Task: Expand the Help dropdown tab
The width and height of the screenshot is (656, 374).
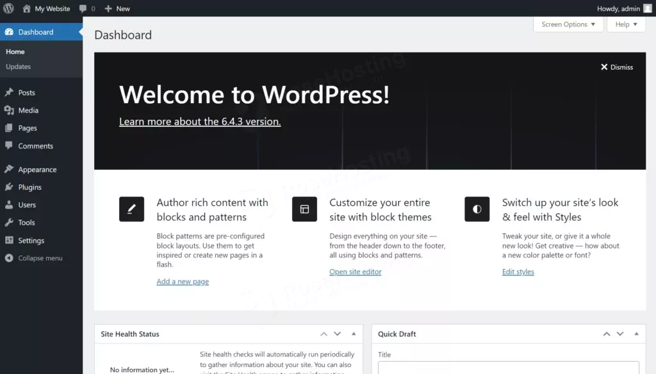Action: click(626, 24)
